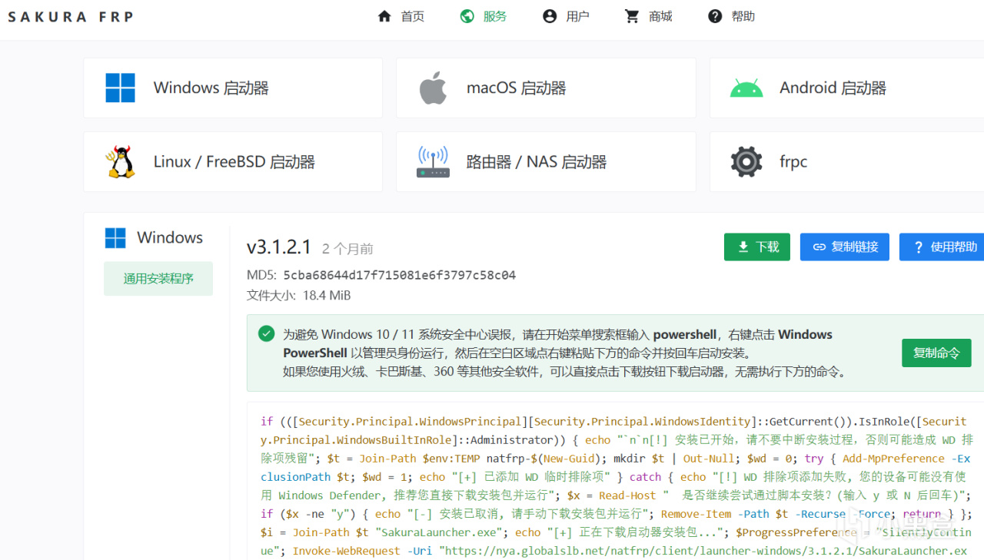
Task: Click the v3.1.2.1 version heading
Action: (279, 247)
